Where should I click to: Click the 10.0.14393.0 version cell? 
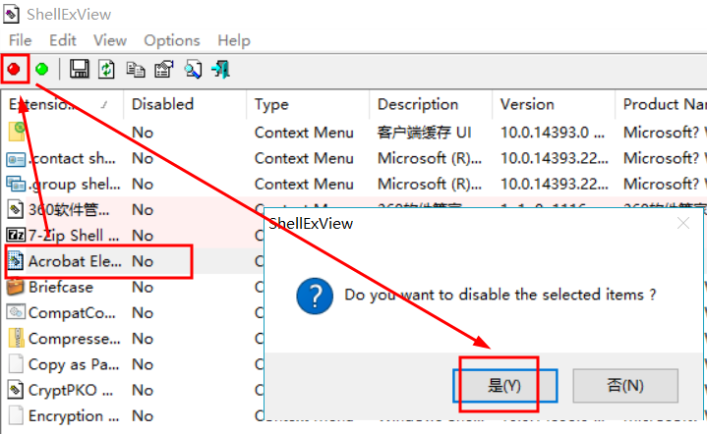(553, 133)
